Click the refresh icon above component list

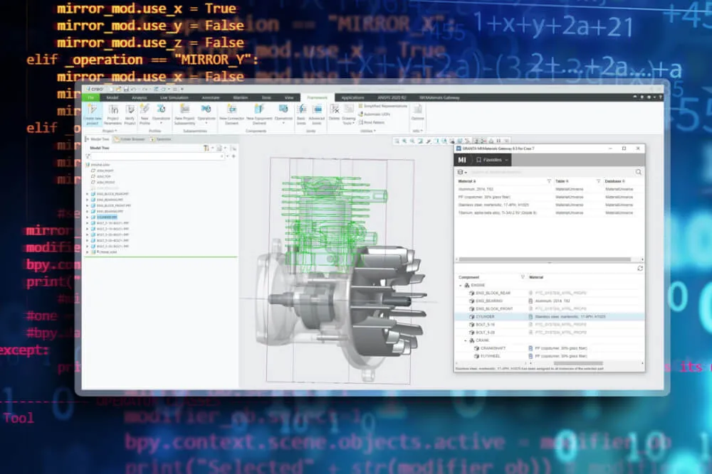pyautogui.click(x=639, y=268)
